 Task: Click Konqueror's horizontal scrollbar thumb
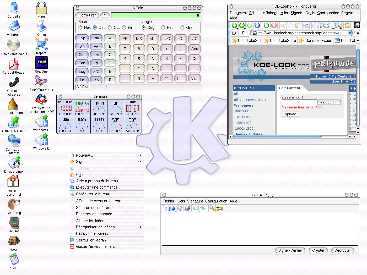tap(277, 136)
